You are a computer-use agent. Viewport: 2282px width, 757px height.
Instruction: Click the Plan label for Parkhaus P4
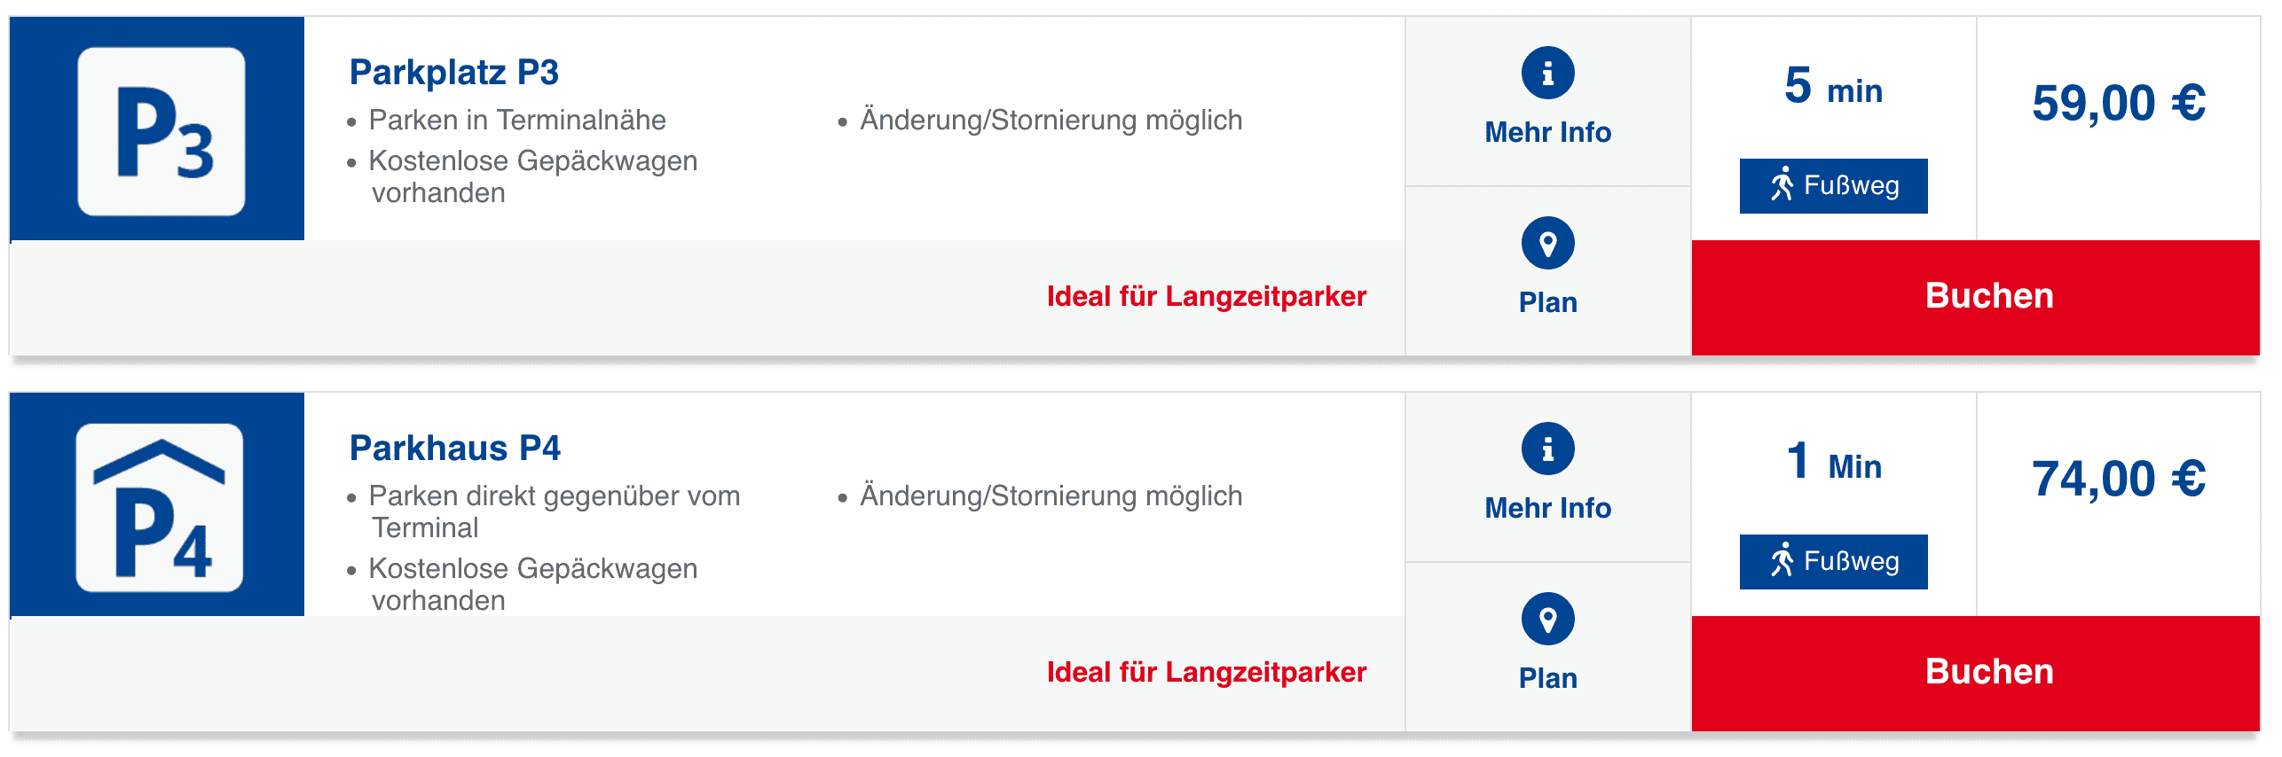[1547, 678]
